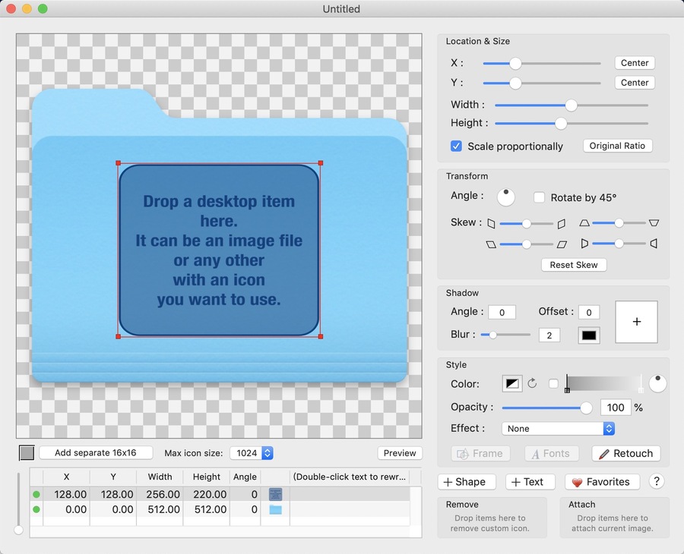Turn the Transform angle dial

[x=506, y=197]
